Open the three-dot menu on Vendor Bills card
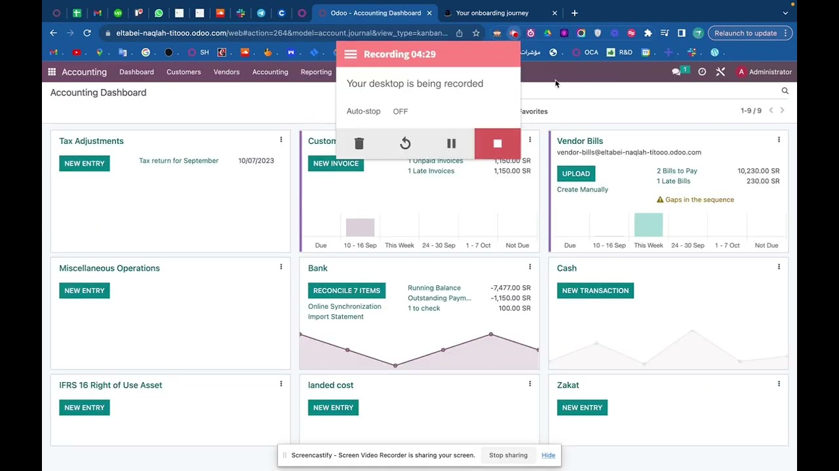 pyautogui.click(x=779, y=139)
